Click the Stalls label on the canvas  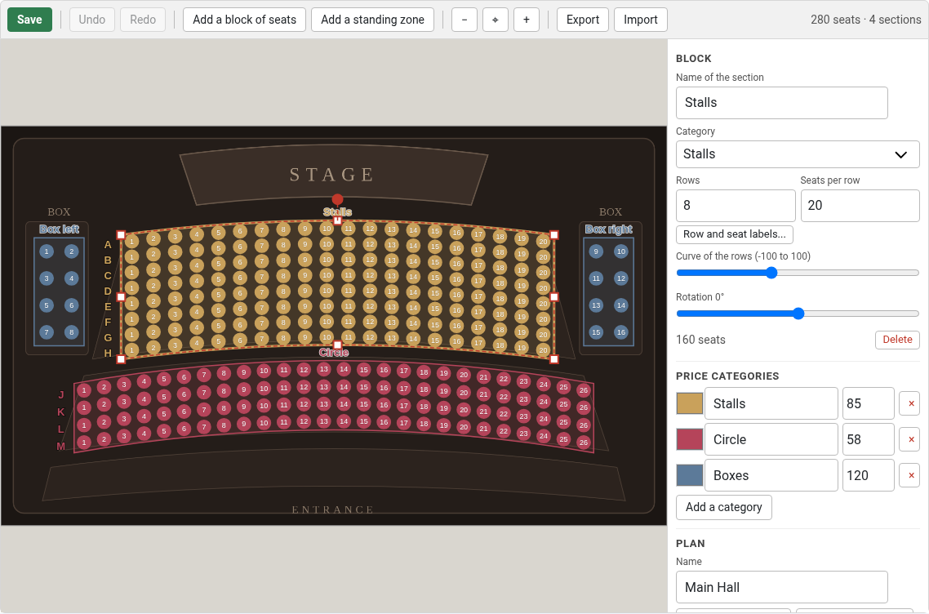click(x=338, y=211)
